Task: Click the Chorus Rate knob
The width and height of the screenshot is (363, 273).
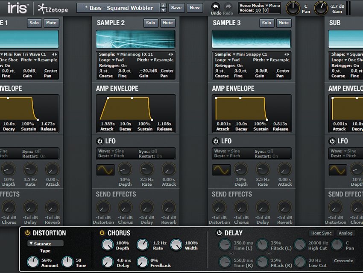Action: [142, 245]
